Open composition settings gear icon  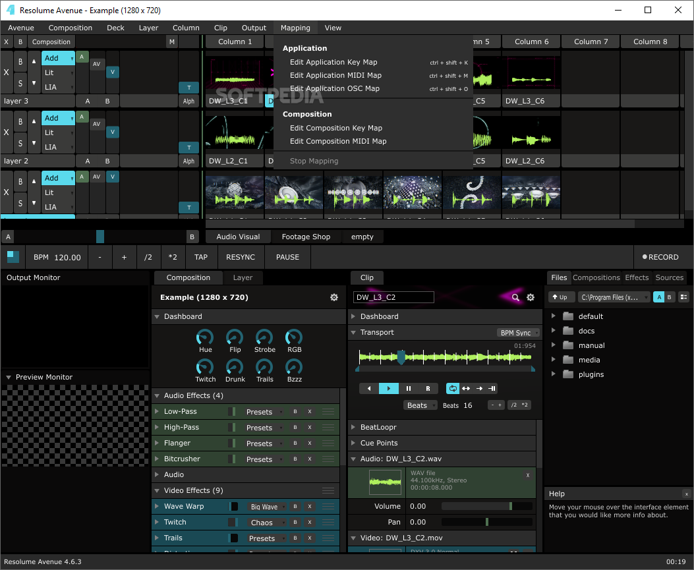pos(334,297)
